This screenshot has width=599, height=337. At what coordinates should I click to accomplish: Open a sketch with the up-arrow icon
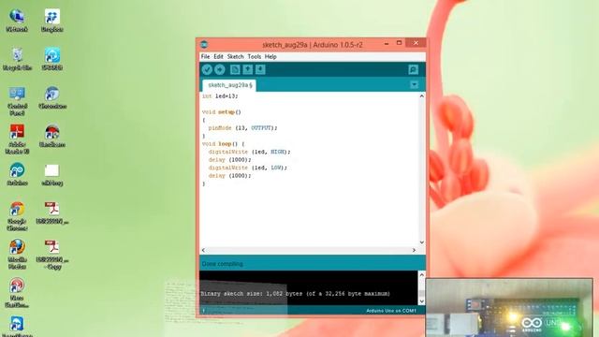(x=247, y=69)
